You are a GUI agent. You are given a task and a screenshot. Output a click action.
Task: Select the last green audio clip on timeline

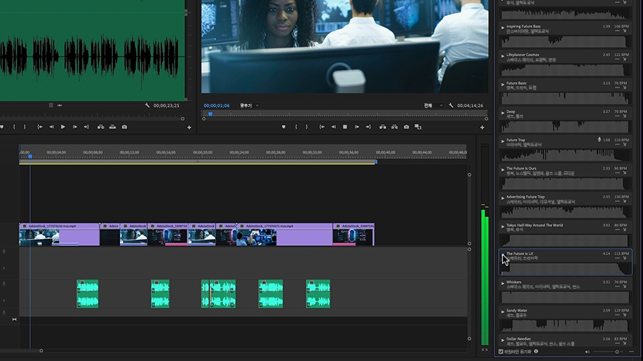[318, 294]
